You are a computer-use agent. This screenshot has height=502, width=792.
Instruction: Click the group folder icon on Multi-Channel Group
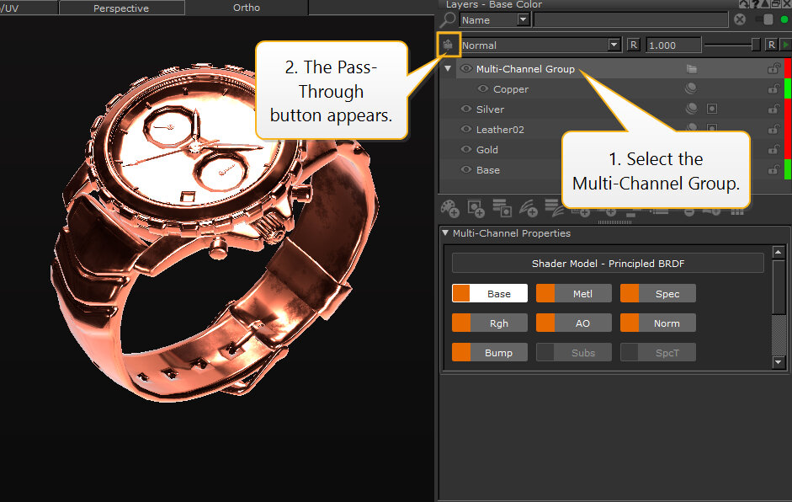coord(692,69)
